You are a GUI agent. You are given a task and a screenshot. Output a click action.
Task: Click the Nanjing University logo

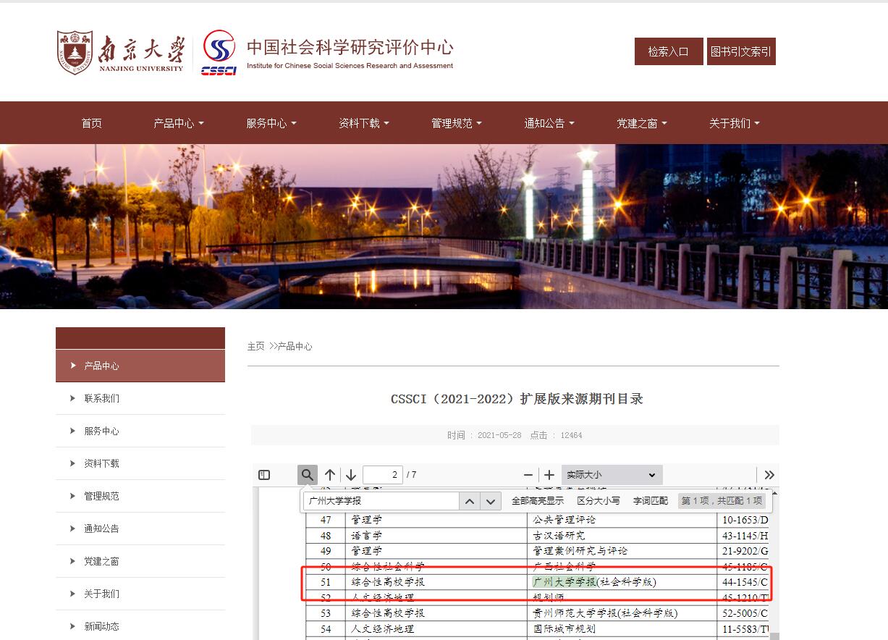pyautogui.click(x=121, y=52)
